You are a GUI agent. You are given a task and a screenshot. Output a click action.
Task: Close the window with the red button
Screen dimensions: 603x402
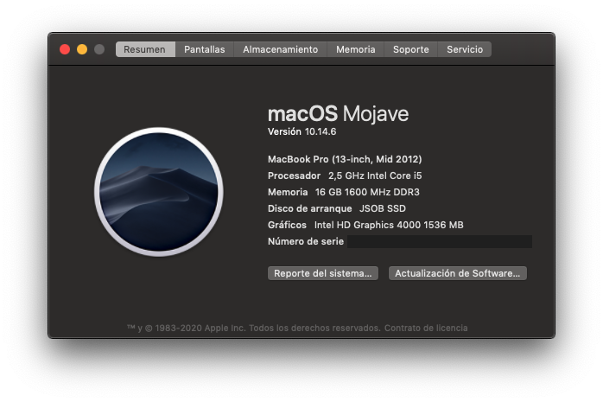[x=65, y=49]
